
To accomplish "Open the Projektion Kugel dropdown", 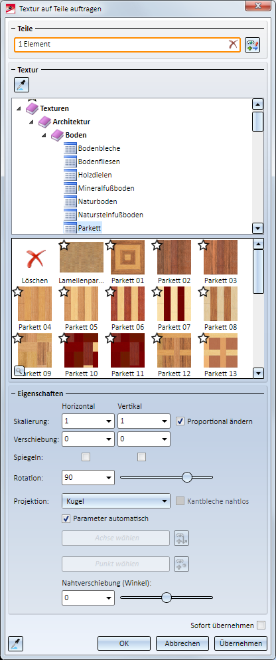I will click(x=116, y=501).
